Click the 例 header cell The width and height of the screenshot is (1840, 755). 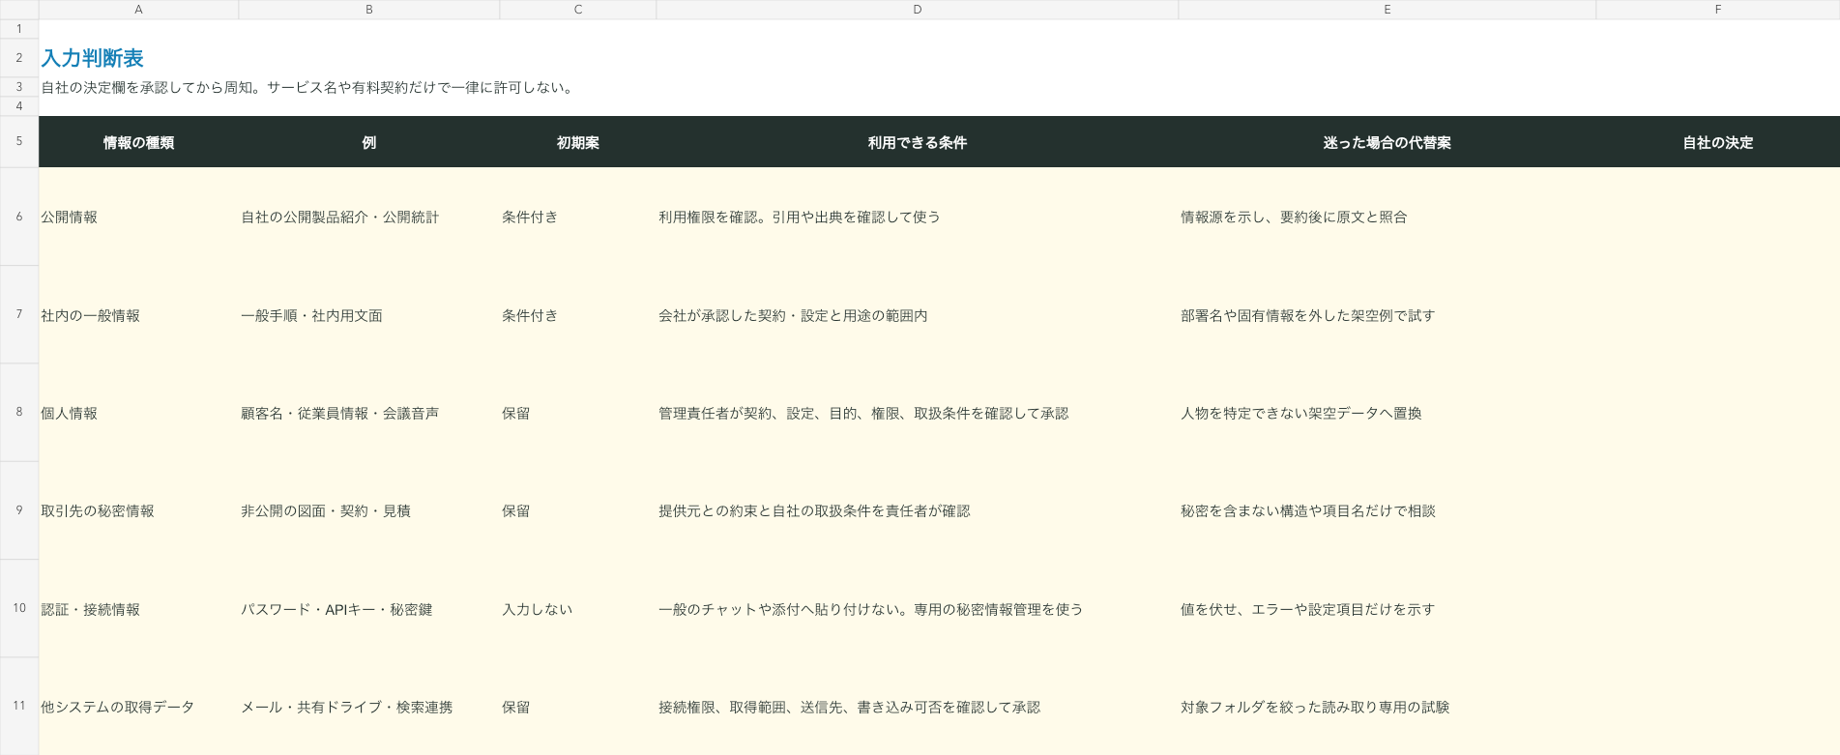369,142
